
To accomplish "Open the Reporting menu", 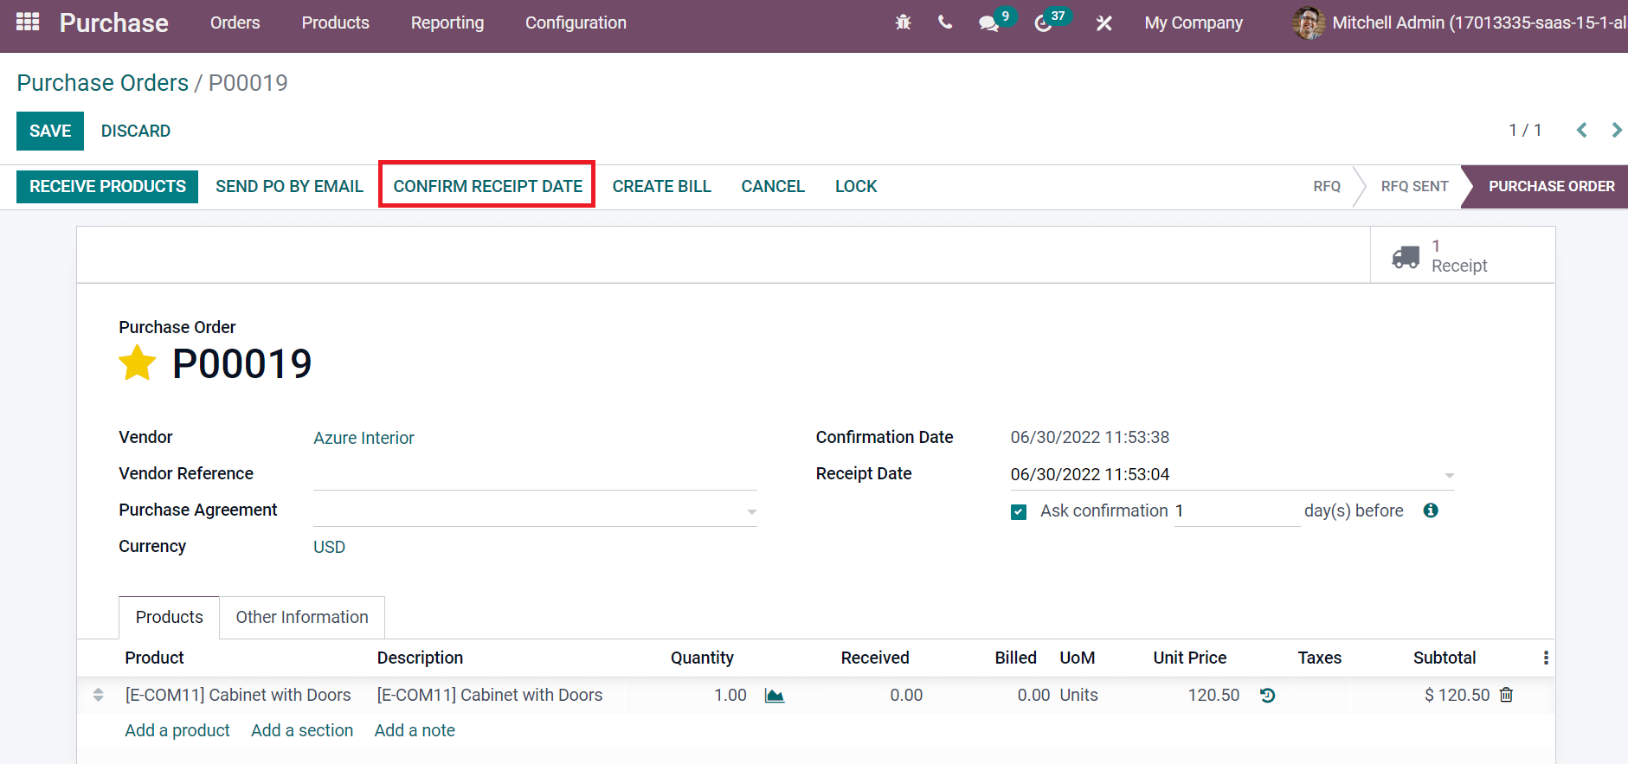I will click(447, 22).
